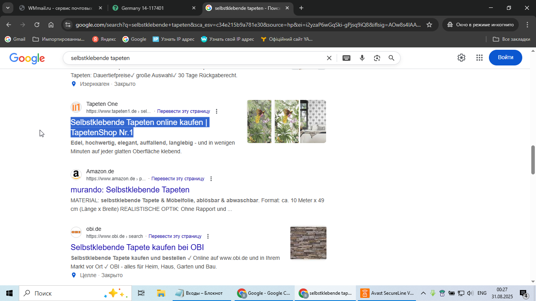Open the Google apps grid

pos(479,58)
